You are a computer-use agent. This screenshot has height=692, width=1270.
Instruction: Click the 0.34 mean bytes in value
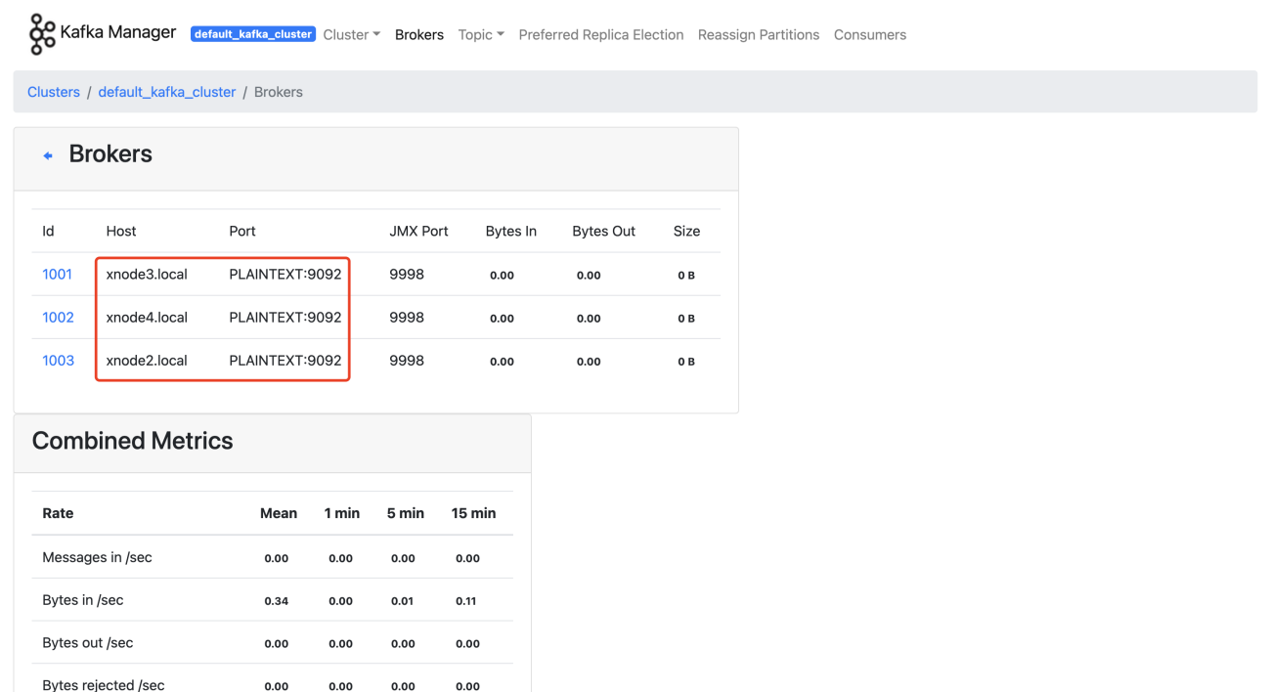pos(277,601)
